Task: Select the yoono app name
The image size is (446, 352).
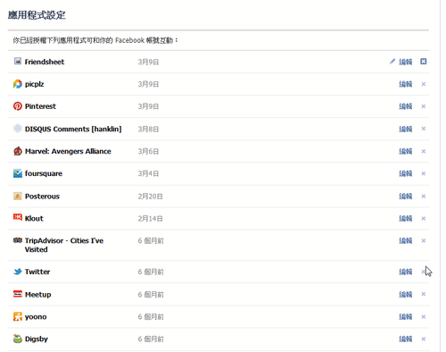Action: [36, 317]
